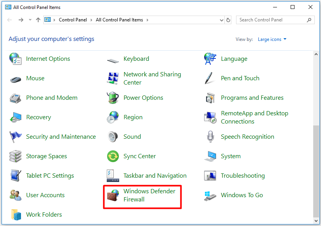Click the All Control Panel Items breadcrumb
The image size is (321, 226).
coord(119,20)
